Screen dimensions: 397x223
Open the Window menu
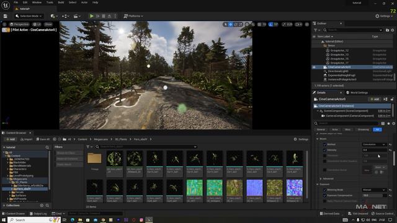click(37, 2)
